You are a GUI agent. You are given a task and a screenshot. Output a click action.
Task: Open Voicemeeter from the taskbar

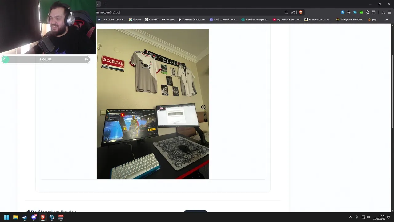(x=61, y=217)
